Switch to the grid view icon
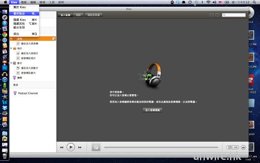The height and width of the screenshot is (163, 260). [217, 15]
